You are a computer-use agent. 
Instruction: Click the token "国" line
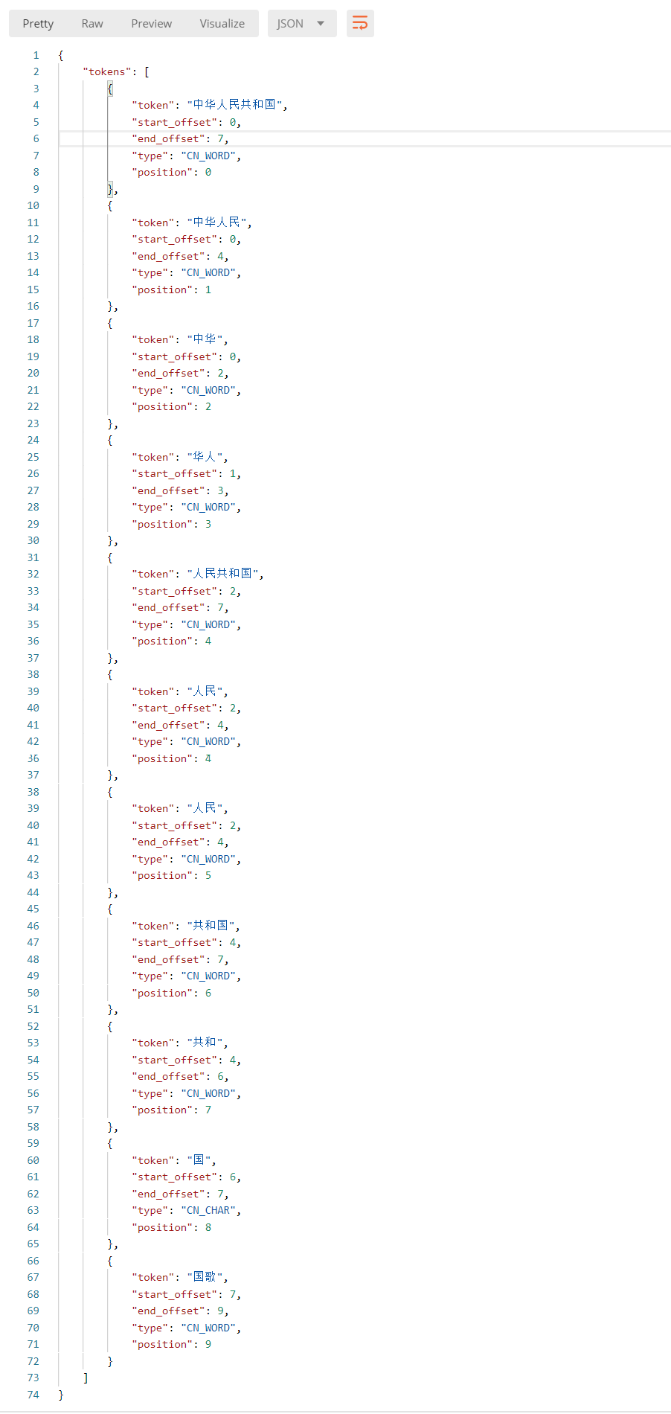[174, 1160]
